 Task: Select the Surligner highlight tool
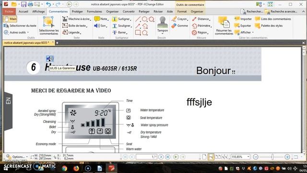[121, 19]
